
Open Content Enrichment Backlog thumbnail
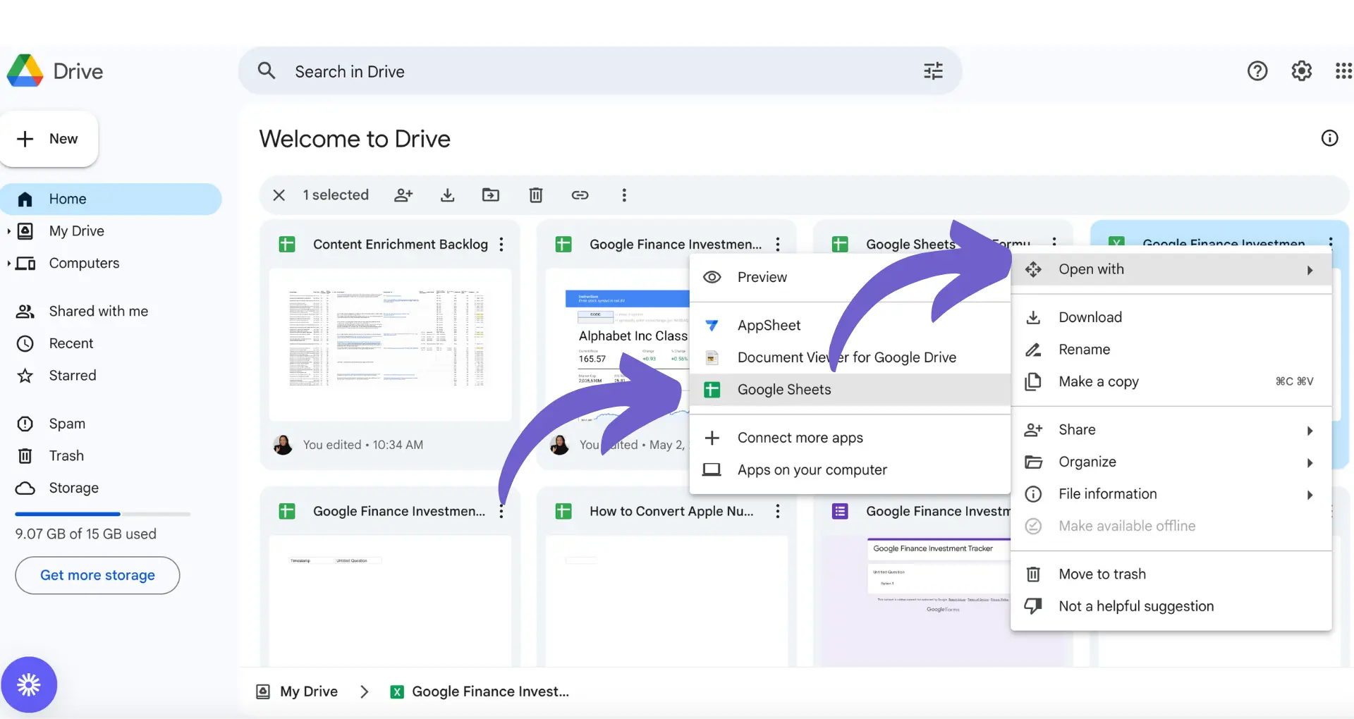click(390, 345)
